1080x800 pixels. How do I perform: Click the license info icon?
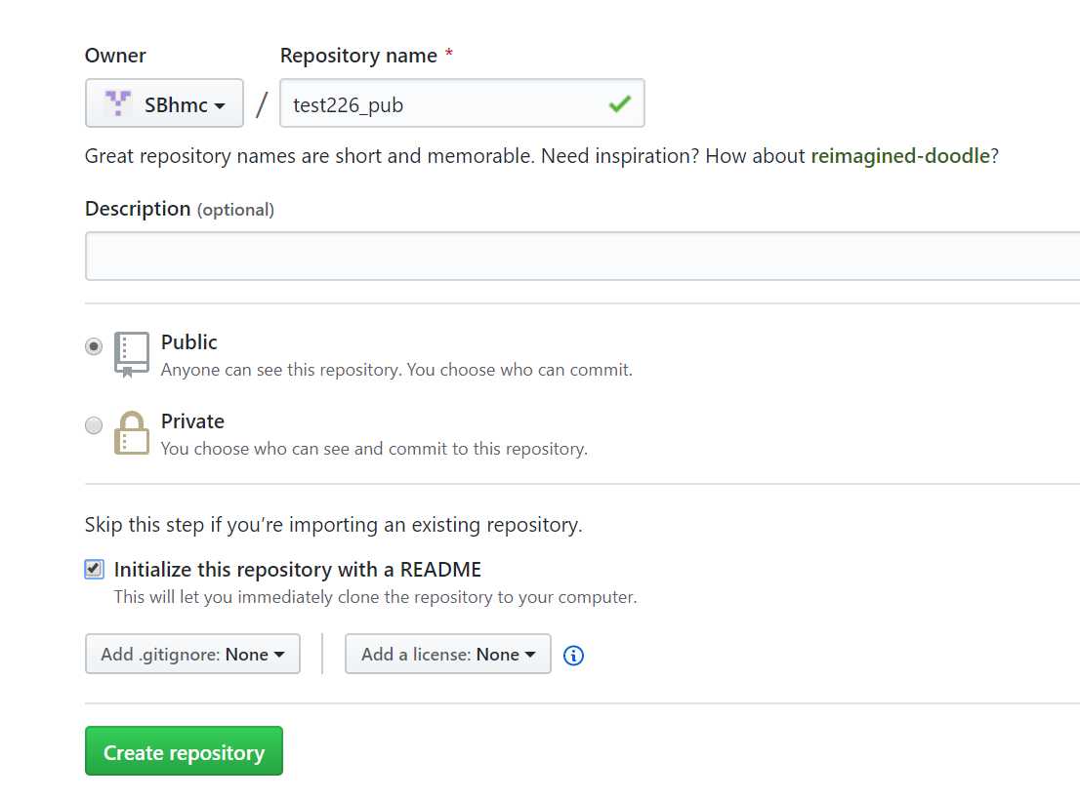tap(574, 656)
